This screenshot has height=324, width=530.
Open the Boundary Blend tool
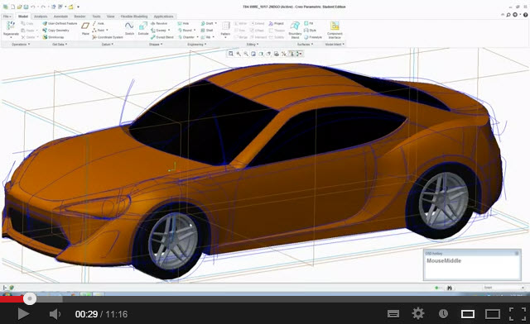295,30
